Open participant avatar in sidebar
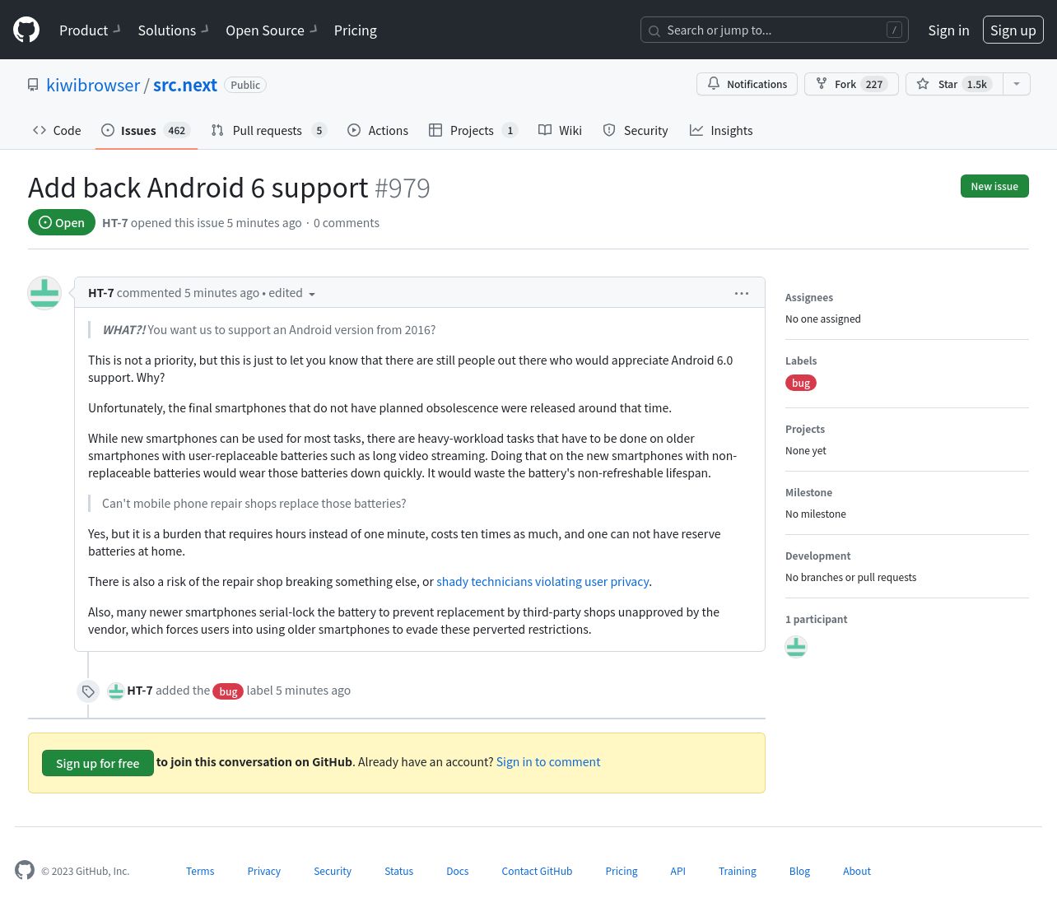Screen dimensions: 1057x921 click(796, 647)
